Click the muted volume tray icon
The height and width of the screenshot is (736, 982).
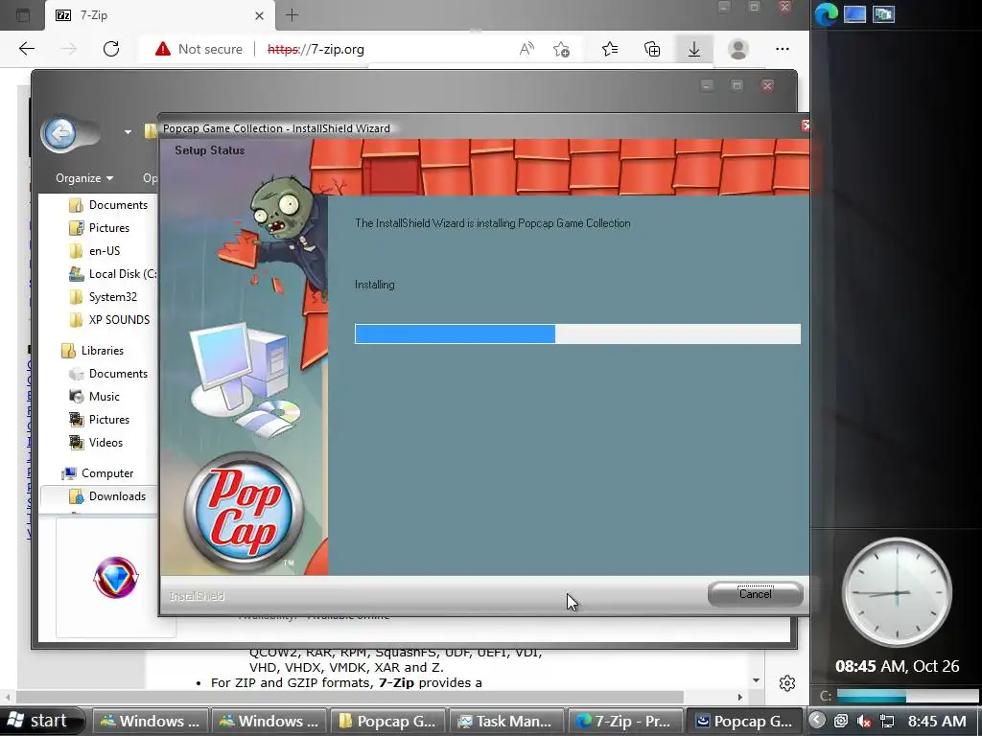[x=864, y=721]
